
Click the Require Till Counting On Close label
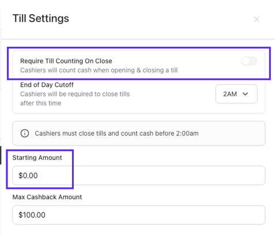click(66, 61)
